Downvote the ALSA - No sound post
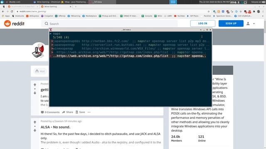266x149 pixels. [35, 130]
